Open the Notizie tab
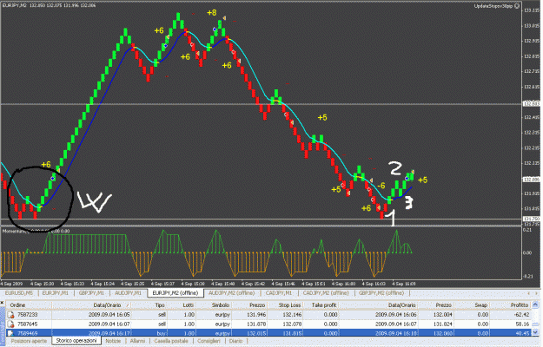The width and height of the screenshot is (543, 347). (113, 341)
